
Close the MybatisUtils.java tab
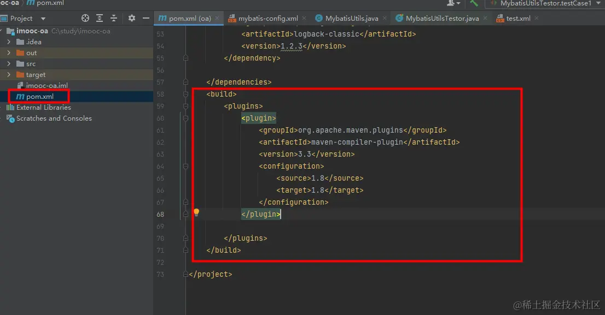pyautogui.click(x=385, y=18)
